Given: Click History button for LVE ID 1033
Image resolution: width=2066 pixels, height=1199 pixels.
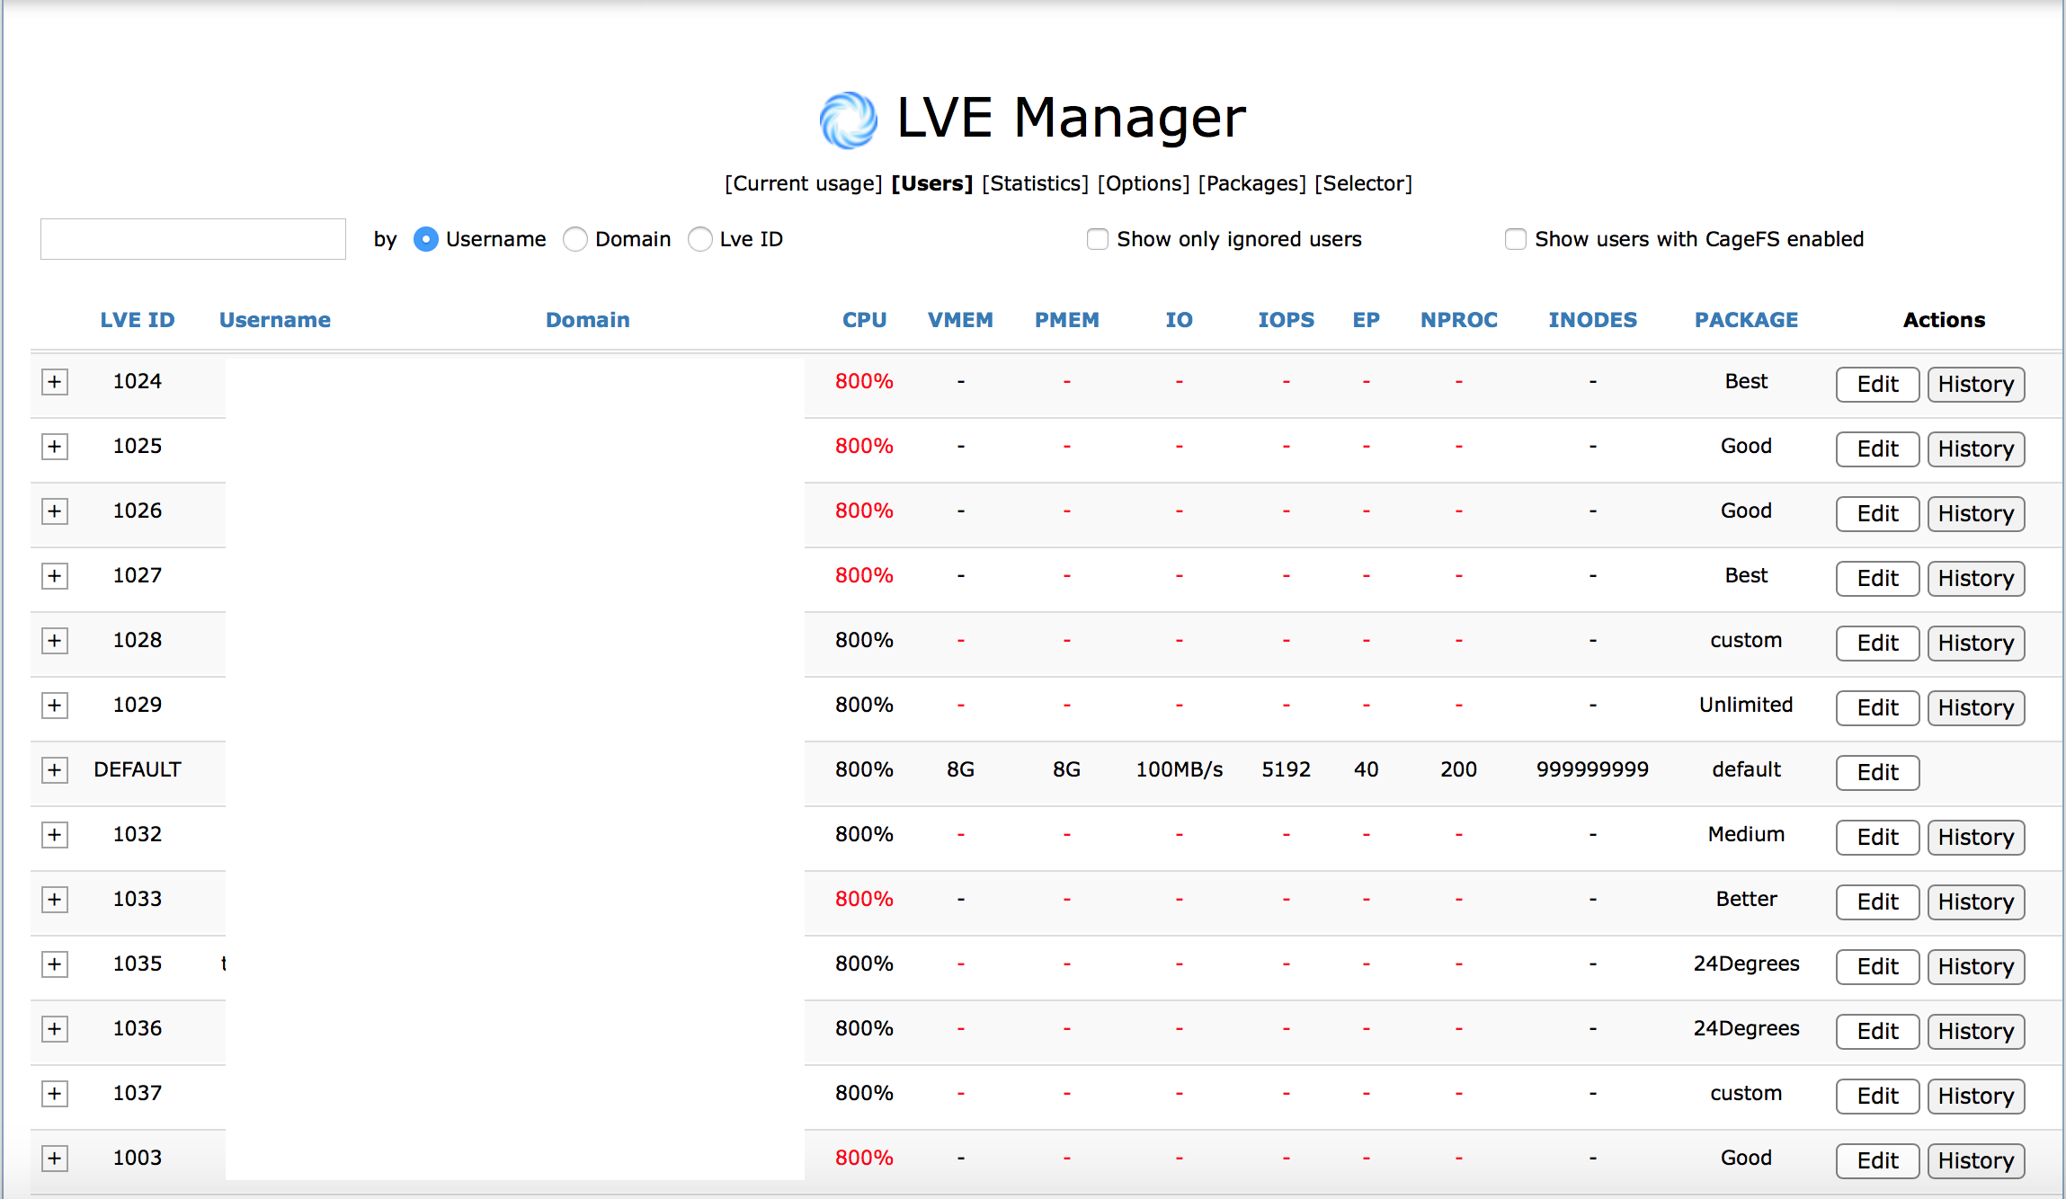Looking at the screenshot, I should coord(1976,901).
